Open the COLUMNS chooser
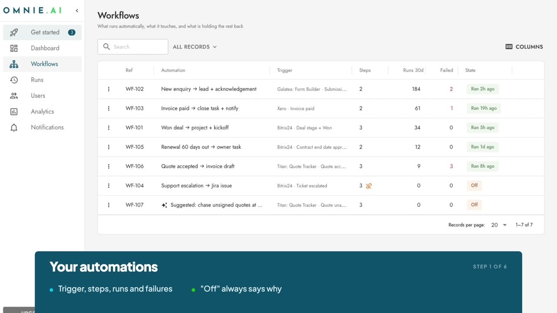 [x=524, y=47]
